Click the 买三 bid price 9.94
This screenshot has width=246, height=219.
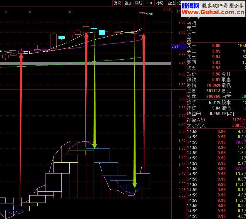coord(216,57)
